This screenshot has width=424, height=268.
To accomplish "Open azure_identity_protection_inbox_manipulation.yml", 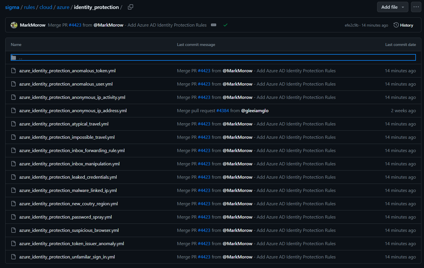I will tap(70, 164).
